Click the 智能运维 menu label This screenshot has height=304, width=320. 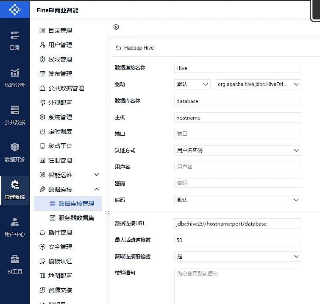pos(60,175)
